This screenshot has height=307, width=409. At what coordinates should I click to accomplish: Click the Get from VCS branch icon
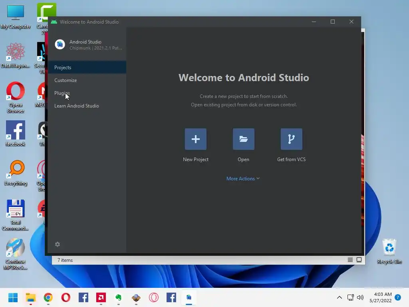pos(291,139)
